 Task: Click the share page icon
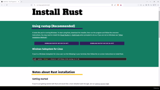point(115,5)
